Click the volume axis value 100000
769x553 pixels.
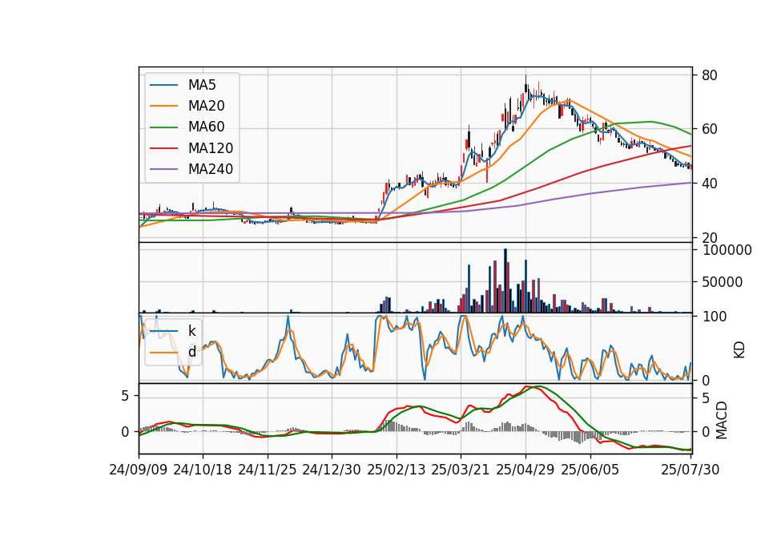pos(727,250)
